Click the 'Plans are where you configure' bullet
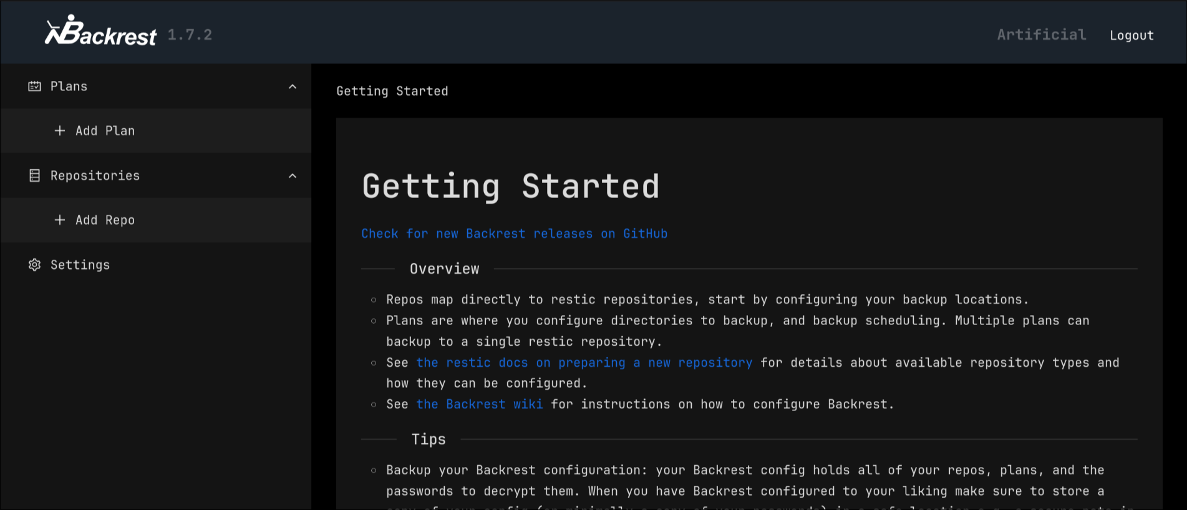Screen dimensions: 1187x510 [x=738, y=331]
